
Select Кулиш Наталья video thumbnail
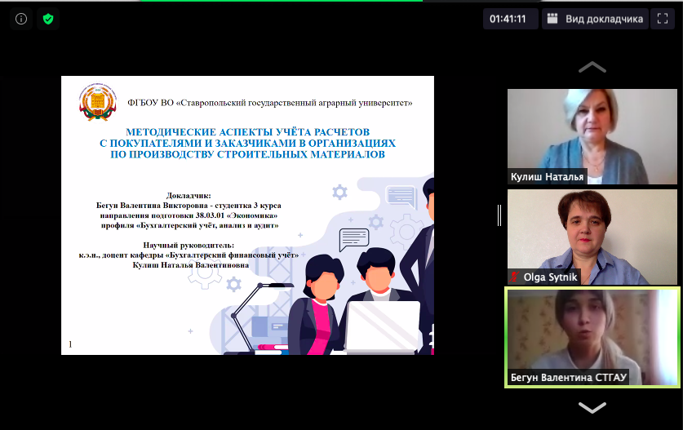[592, 136]
